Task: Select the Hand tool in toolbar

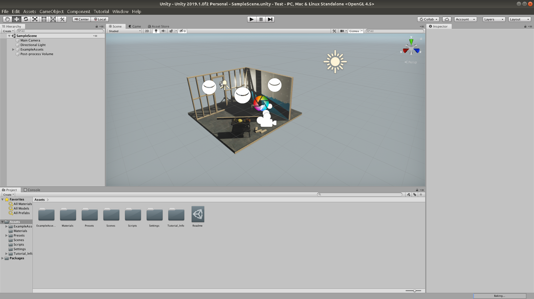Action: tap(7, 19)
